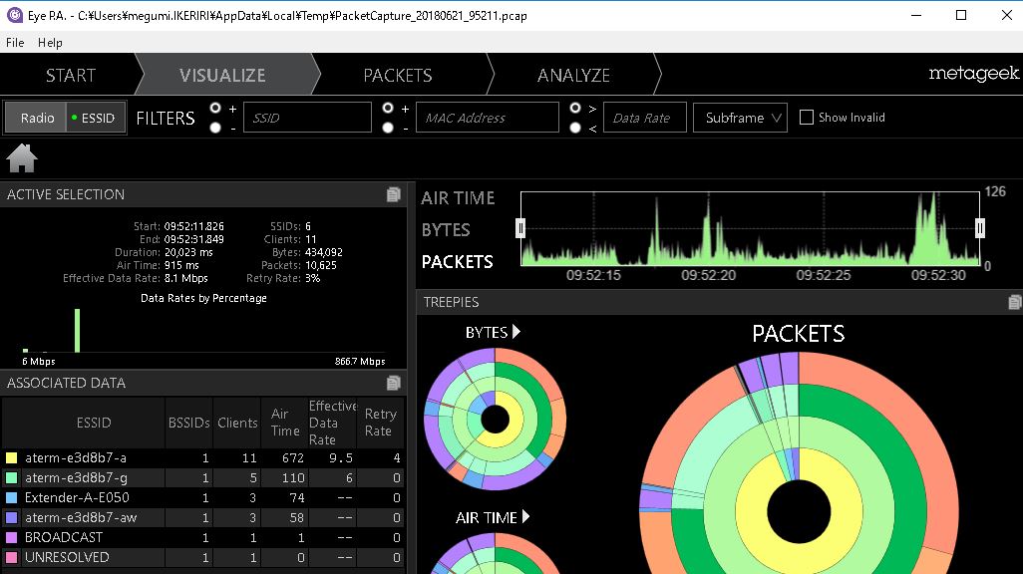This screenshot has height=574, width=1023.
Task: Click the yellow swatch for aterm-e3d8b7-a
Action: [x=11, y=457]
